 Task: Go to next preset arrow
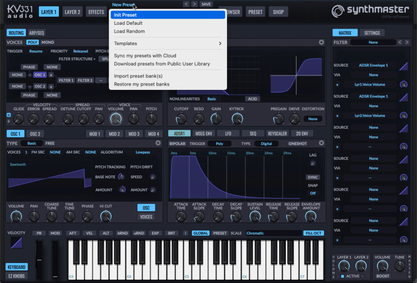[x=194, y=4]
